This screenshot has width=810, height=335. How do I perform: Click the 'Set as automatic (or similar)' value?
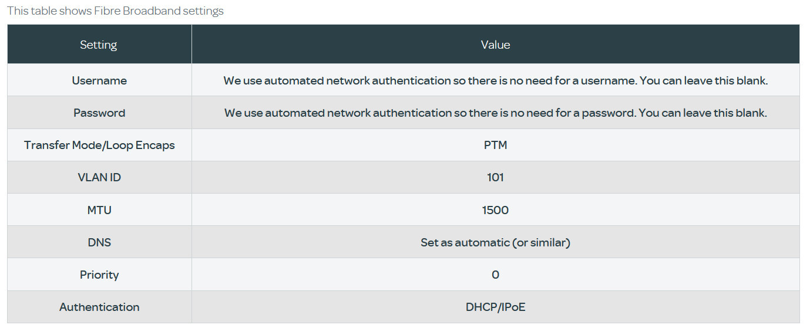click(495, 242)
